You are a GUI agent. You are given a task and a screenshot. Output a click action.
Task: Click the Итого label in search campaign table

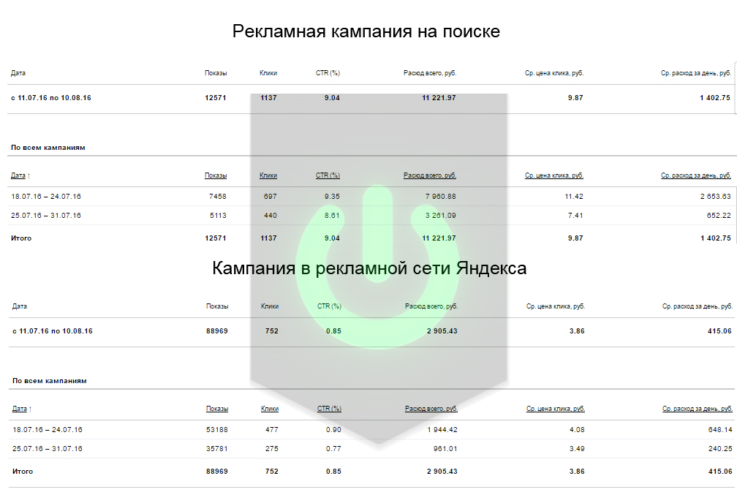21,238
